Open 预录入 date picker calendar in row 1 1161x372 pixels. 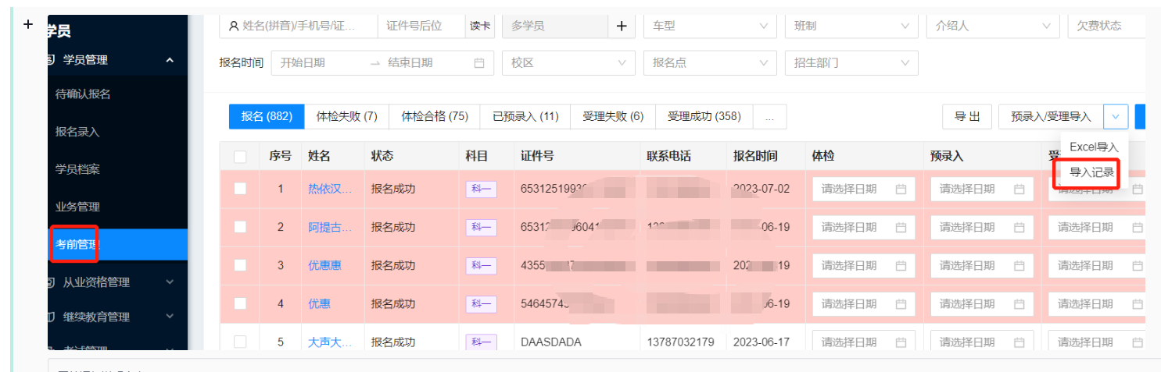pyautogui.click(x=1019, y=189)
